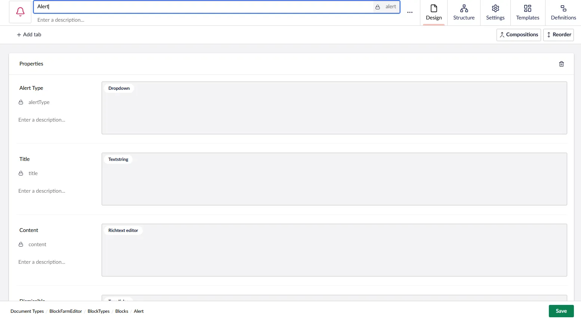The width and height of the screenshot is (581, 321).
Task: Click Add tab
Action: point(29,35)
